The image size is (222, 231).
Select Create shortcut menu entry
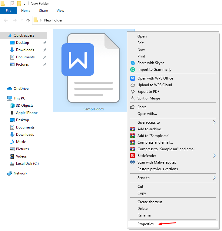point(173,202)
